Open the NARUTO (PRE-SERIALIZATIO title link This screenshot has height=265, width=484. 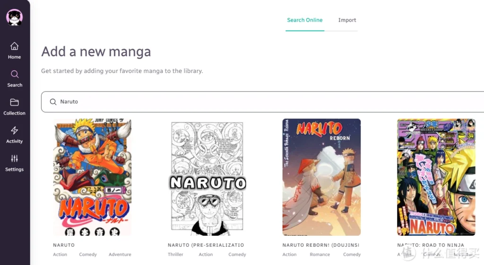click(206, 245)
